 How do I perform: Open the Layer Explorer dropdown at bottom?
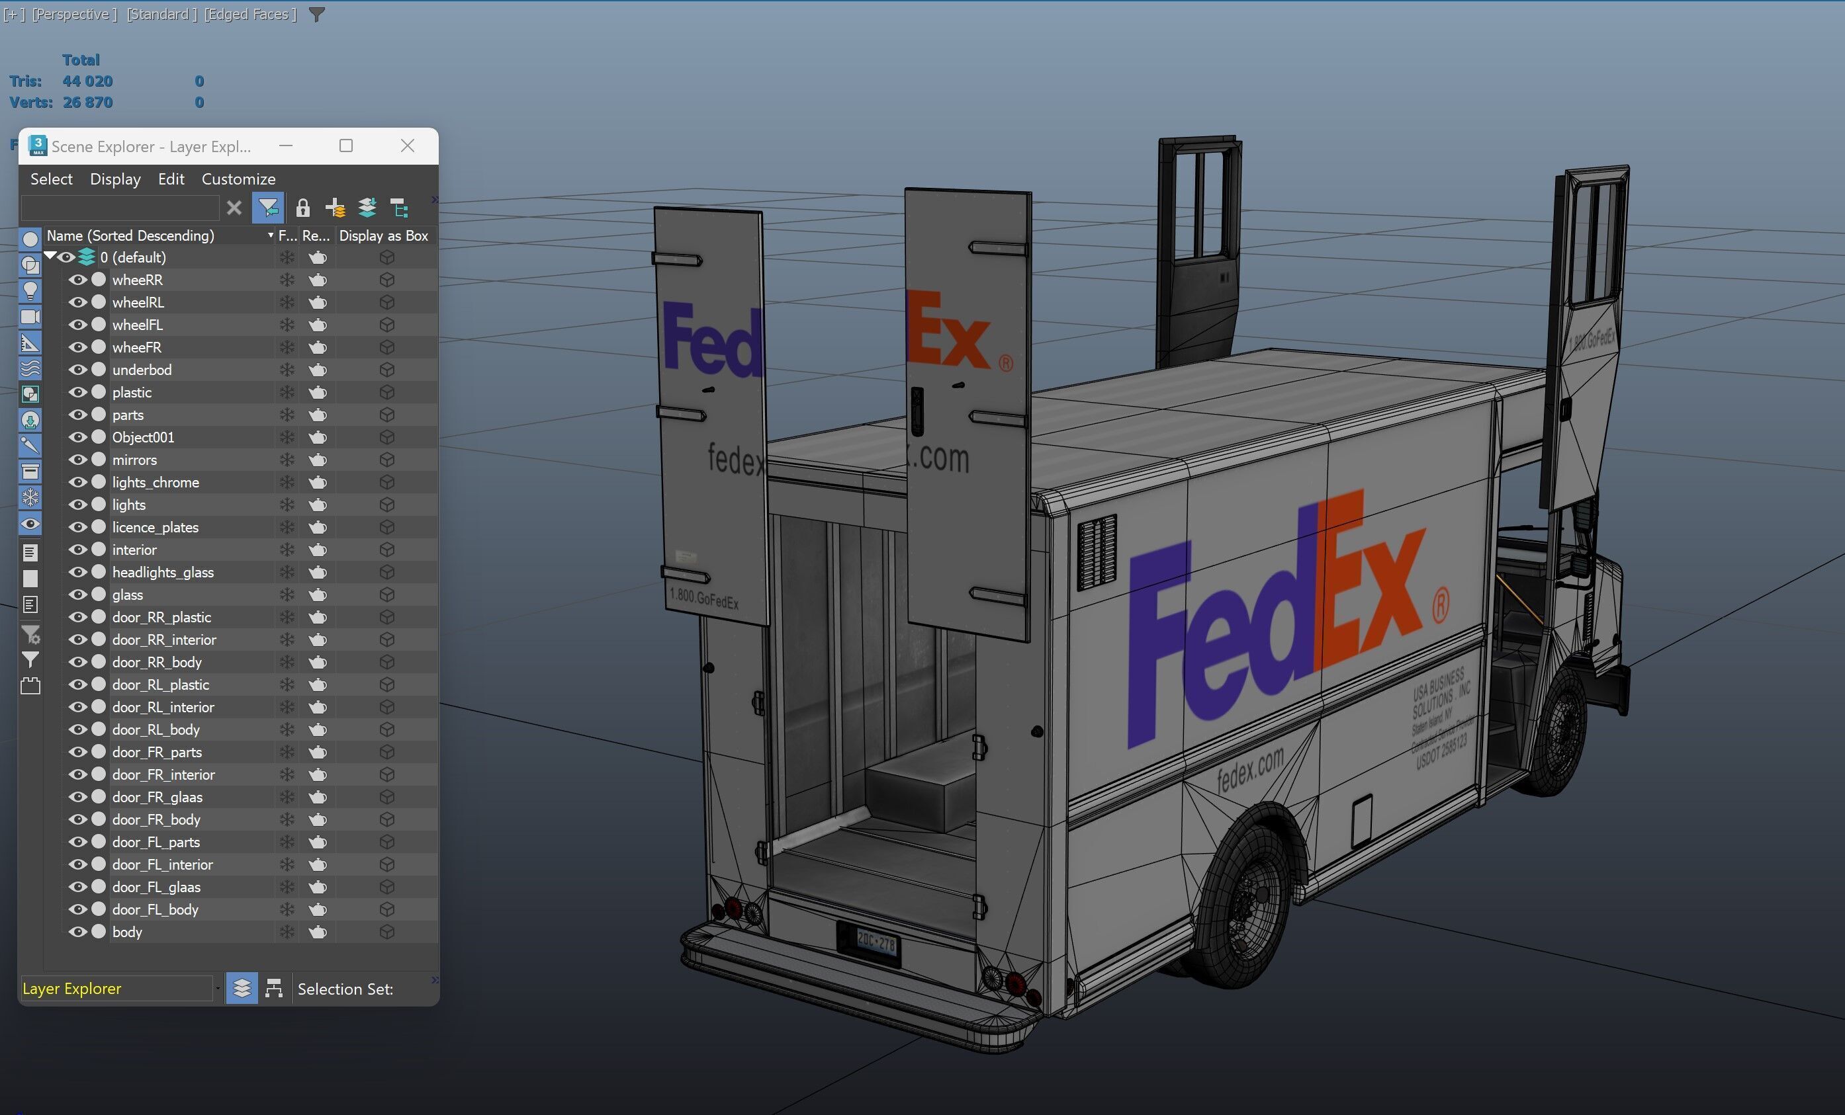click(x=217, y=989)
